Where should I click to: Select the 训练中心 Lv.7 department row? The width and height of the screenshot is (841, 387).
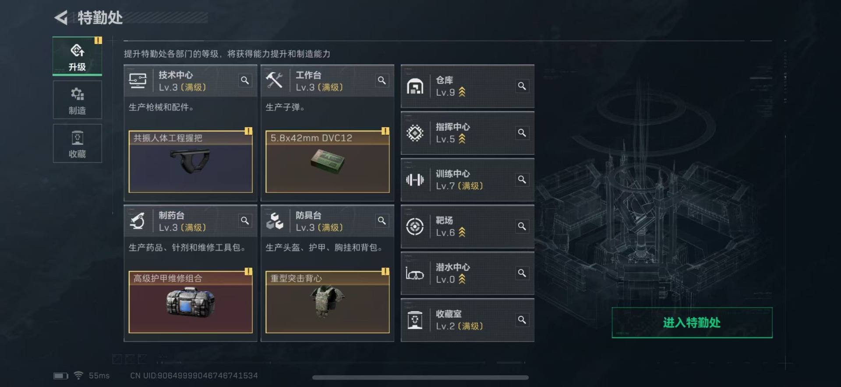coord(467,180)
